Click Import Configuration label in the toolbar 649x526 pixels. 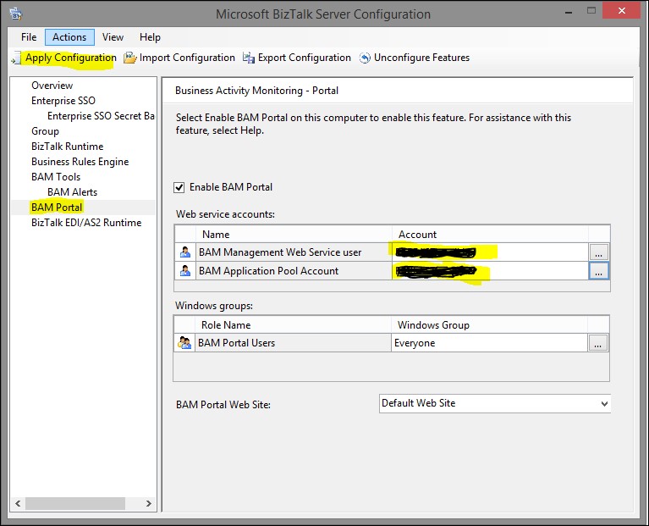187,58
